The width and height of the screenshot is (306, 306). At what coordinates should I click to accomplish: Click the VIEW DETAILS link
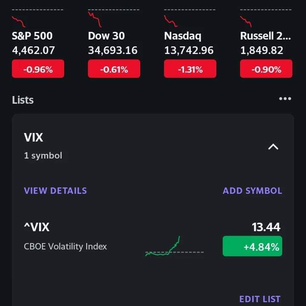55,191
